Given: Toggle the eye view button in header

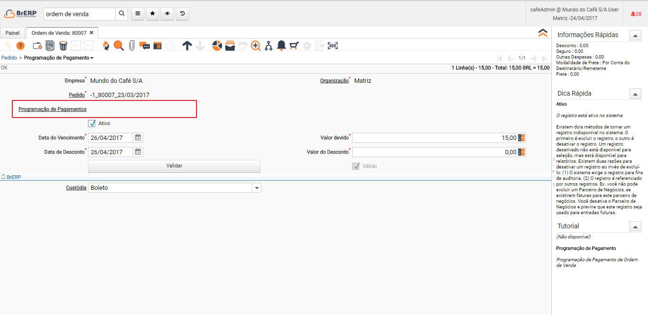Looking at the screenshot, I should coord(167,14).
